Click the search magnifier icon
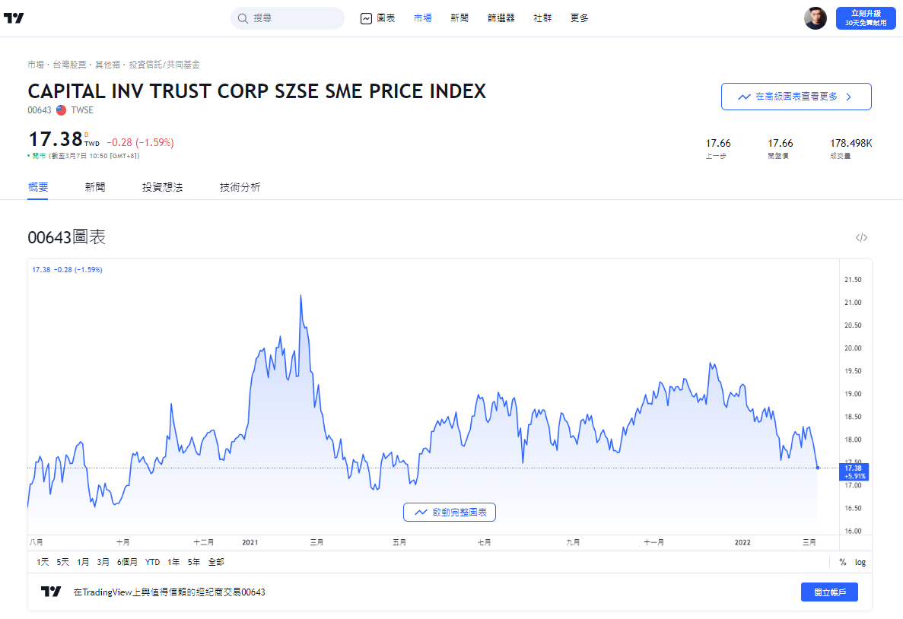Viewport: 903px width, 619px height. point(243,18)
